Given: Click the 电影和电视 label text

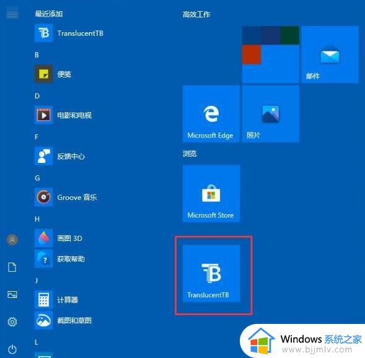Looking at the screenshot, I should click(74, 115).
